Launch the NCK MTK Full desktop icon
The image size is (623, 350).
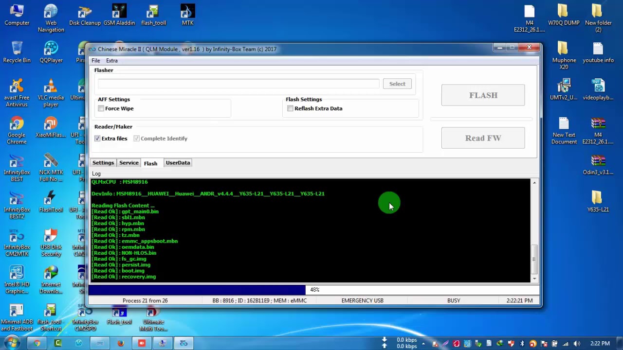51,168
